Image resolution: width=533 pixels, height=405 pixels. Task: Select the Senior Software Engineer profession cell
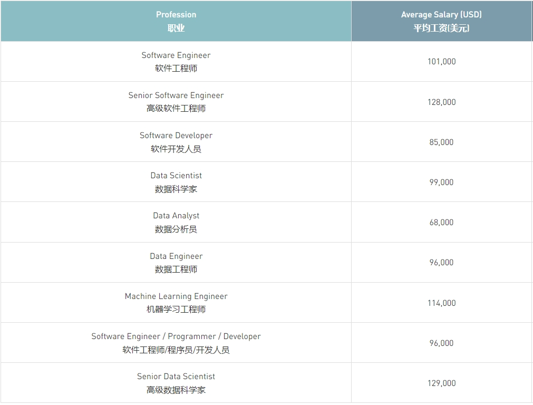[176, 102]
